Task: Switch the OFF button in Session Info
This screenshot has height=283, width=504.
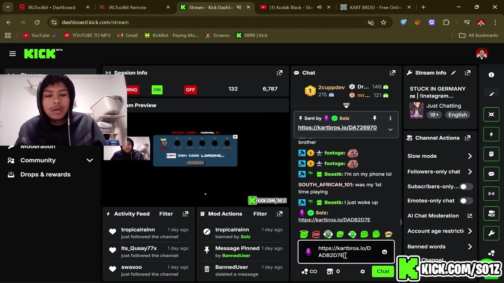Action: coord(190,90)
